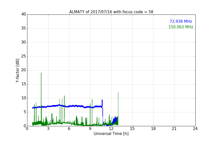
Task: Click the 'Universal Time [h]' axis label
Action: 111,134
